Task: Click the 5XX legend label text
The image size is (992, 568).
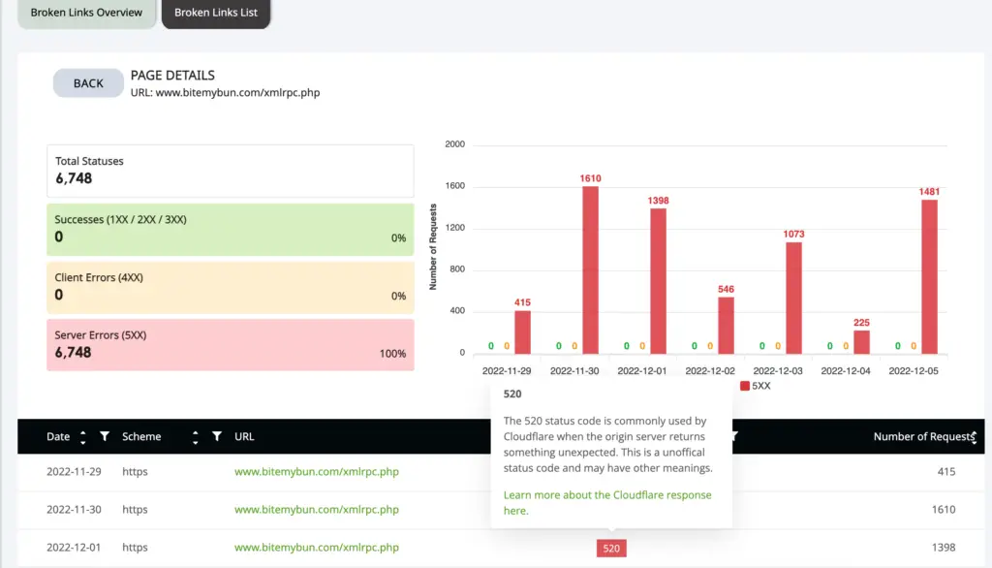Action: (x=761, y=386)
